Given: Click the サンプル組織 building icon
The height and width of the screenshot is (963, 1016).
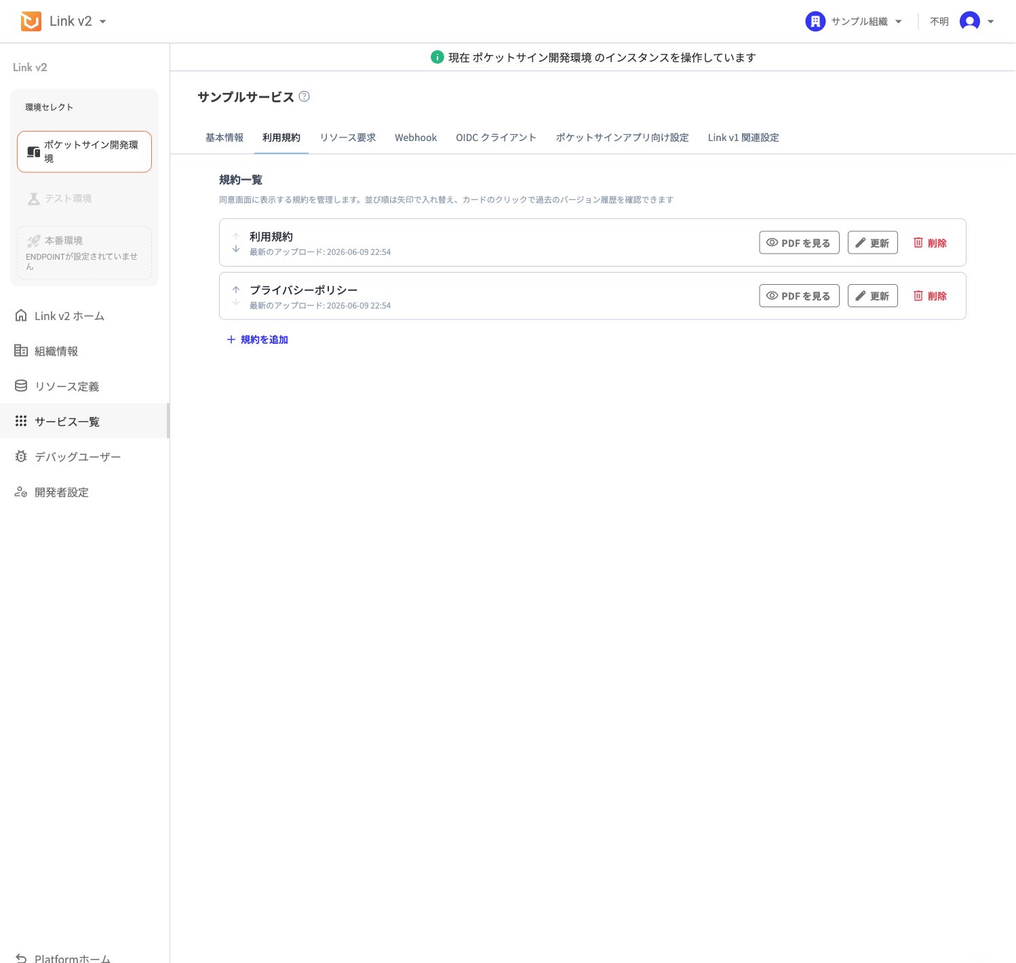Looking at the screenshot, I should point(815,22).
